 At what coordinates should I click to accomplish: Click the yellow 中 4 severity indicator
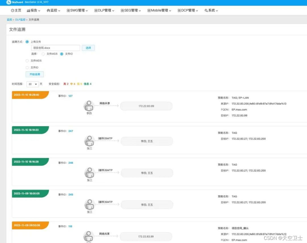click(72, 84)
